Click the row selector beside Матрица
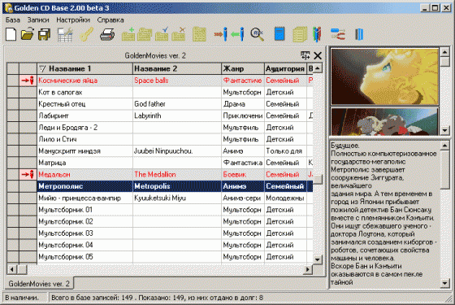This screenshot has height=305, width=455. [13, 163]
